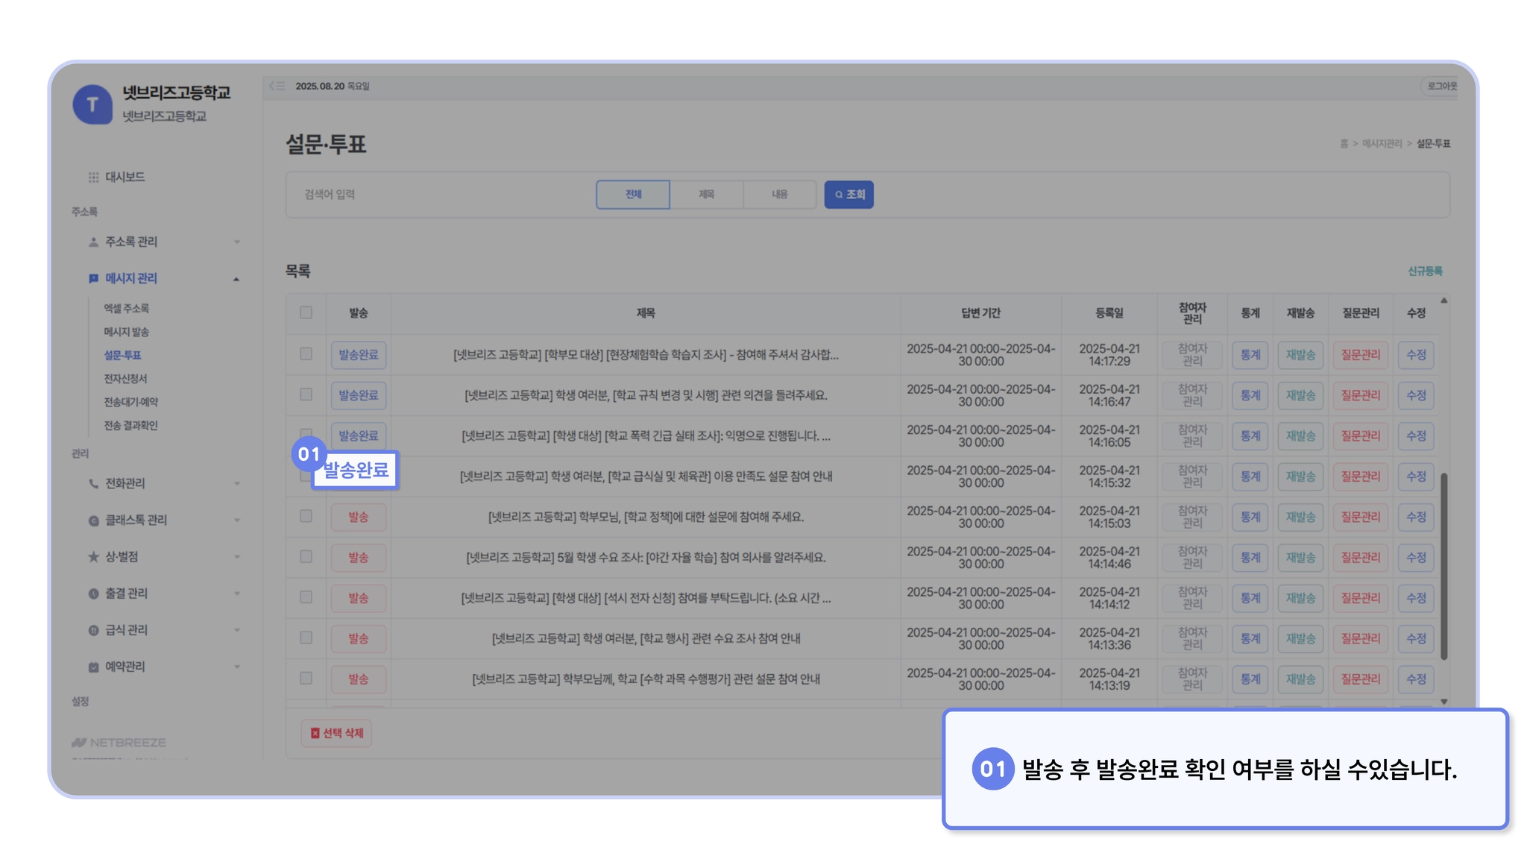Toggle the select-all header checkbox

(x=306, y=313)
